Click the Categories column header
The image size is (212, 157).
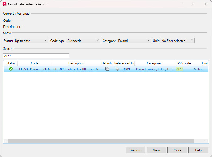(154, 63)
